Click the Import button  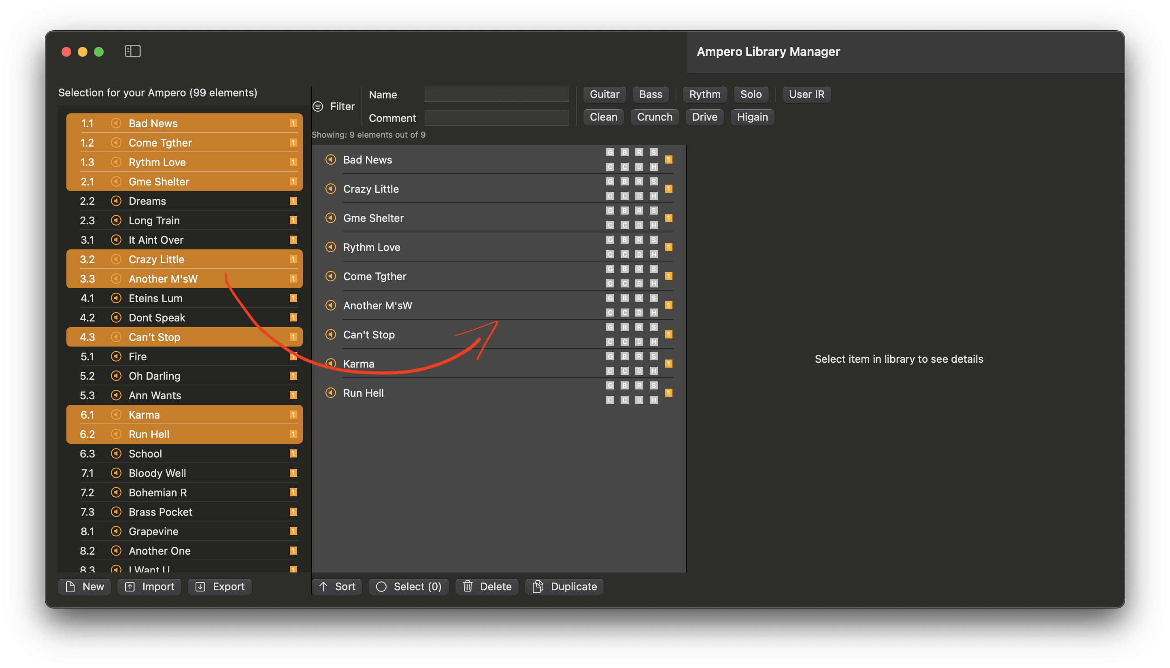click(x=149, y=586)
